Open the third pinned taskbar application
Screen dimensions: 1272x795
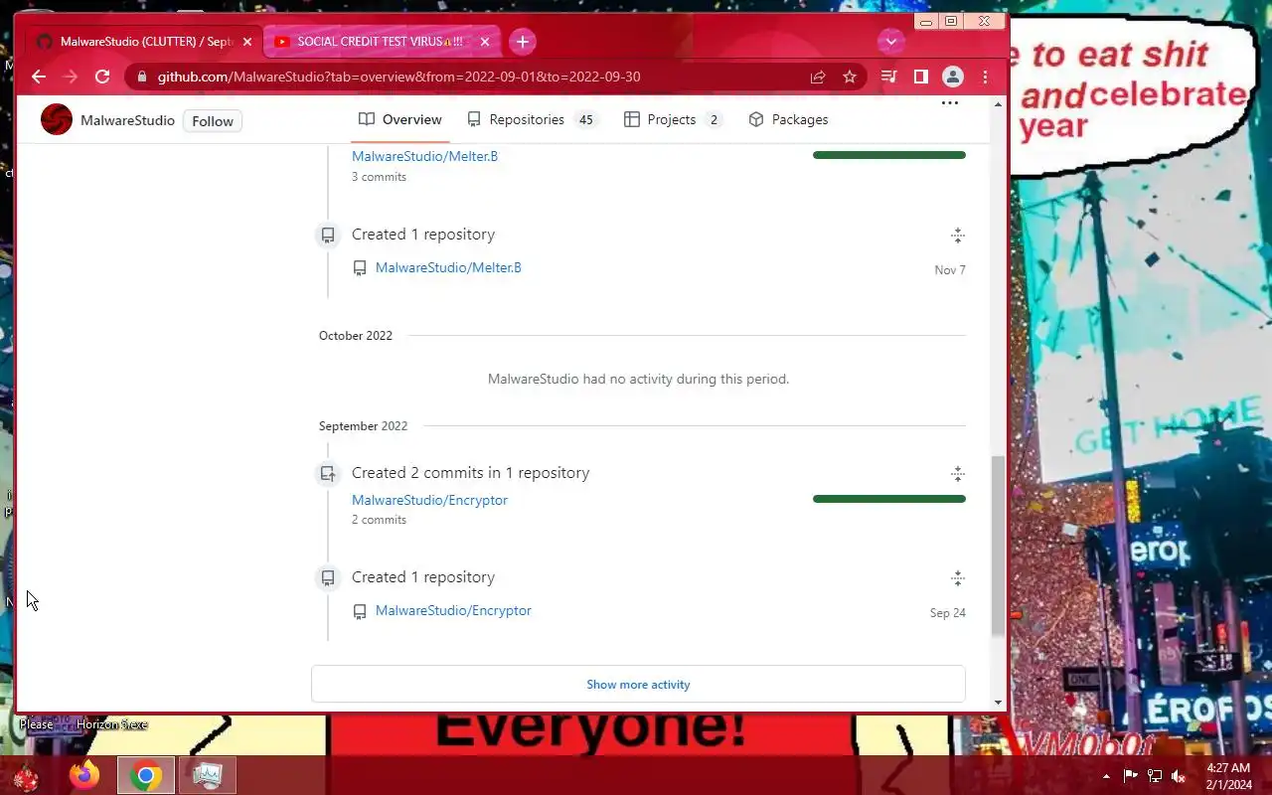[x=208, y=775]
